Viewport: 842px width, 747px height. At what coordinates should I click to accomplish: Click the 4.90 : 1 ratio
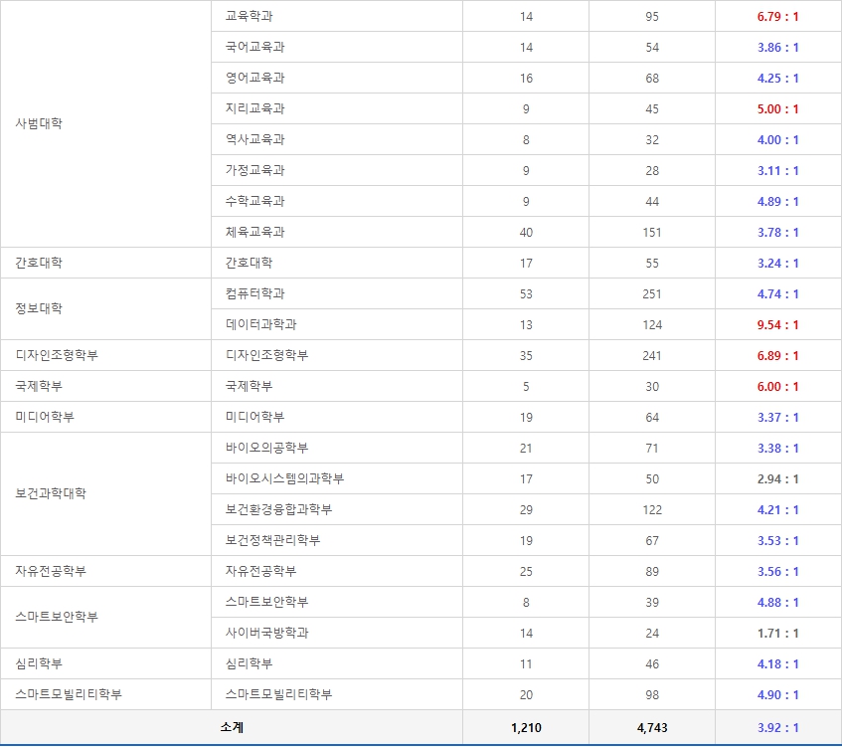(x=777, y=695)
